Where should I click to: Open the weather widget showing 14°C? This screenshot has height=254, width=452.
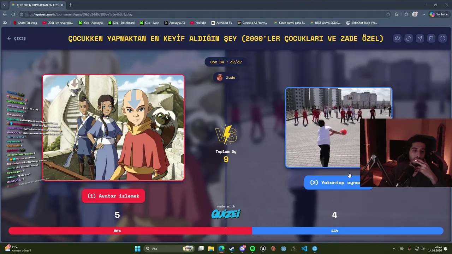pos(17,249)
